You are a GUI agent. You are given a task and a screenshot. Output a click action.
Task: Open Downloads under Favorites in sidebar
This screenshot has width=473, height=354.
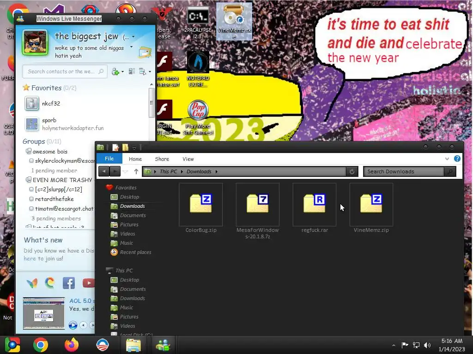pos(133,206)
